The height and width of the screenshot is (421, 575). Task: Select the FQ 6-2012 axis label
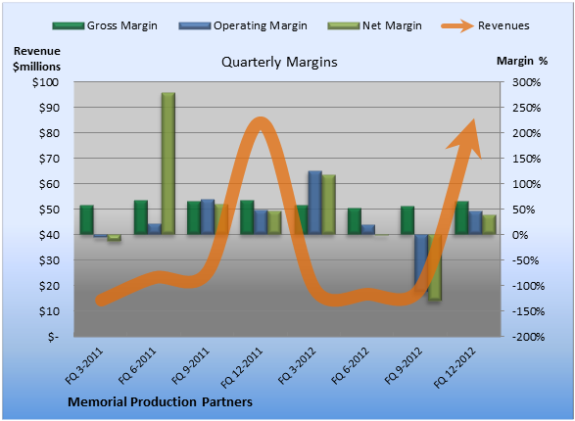(351, 365)
